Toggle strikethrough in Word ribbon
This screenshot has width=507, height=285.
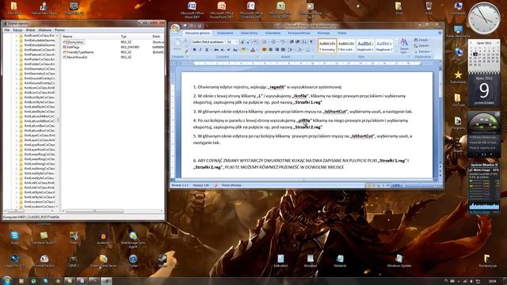click(215, 50)
